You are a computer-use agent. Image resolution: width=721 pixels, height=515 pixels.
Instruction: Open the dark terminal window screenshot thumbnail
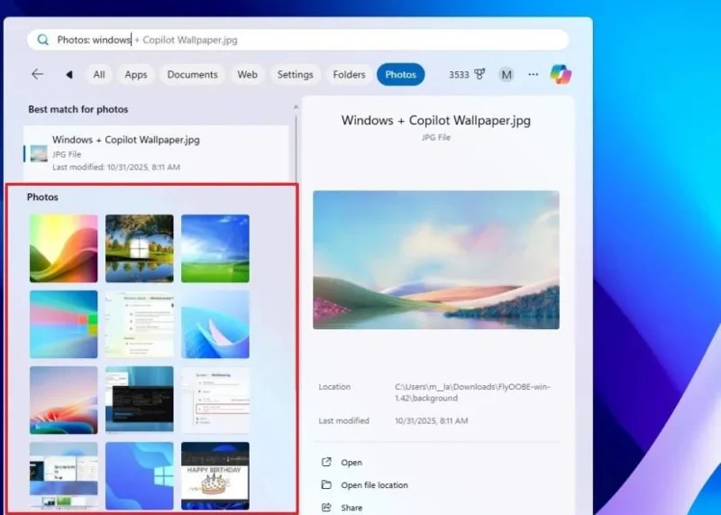[x=140, y=400]
